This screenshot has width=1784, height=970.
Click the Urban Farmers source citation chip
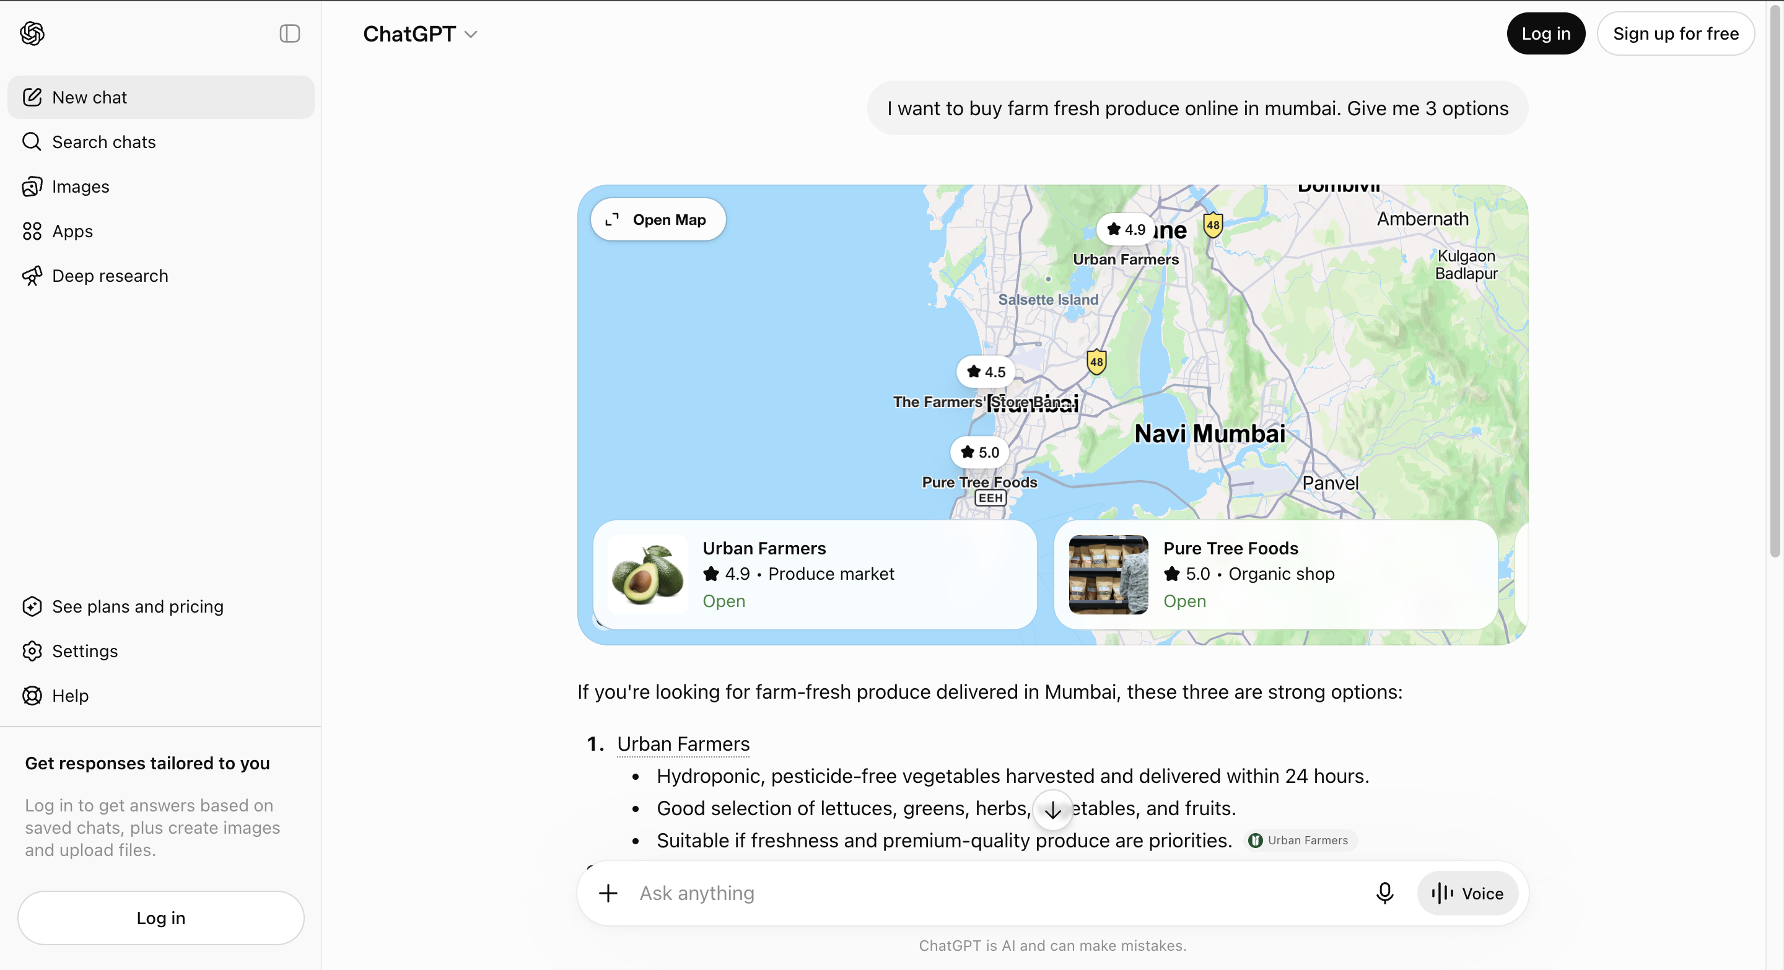[x=1300, y=840]
